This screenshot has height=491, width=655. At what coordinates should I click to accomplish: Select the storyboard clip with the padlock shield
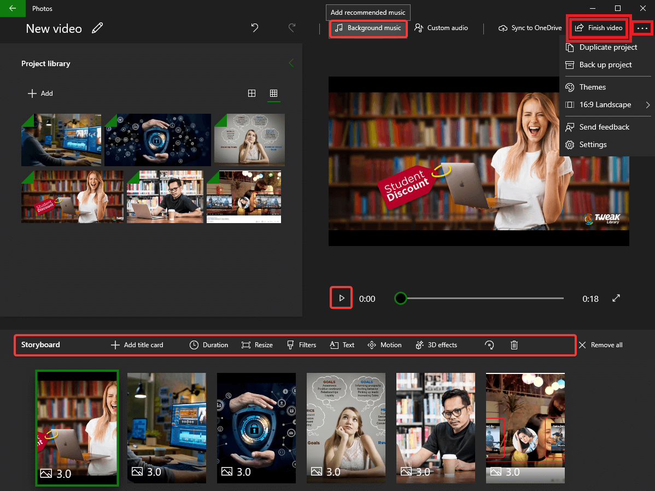(256, 428)
